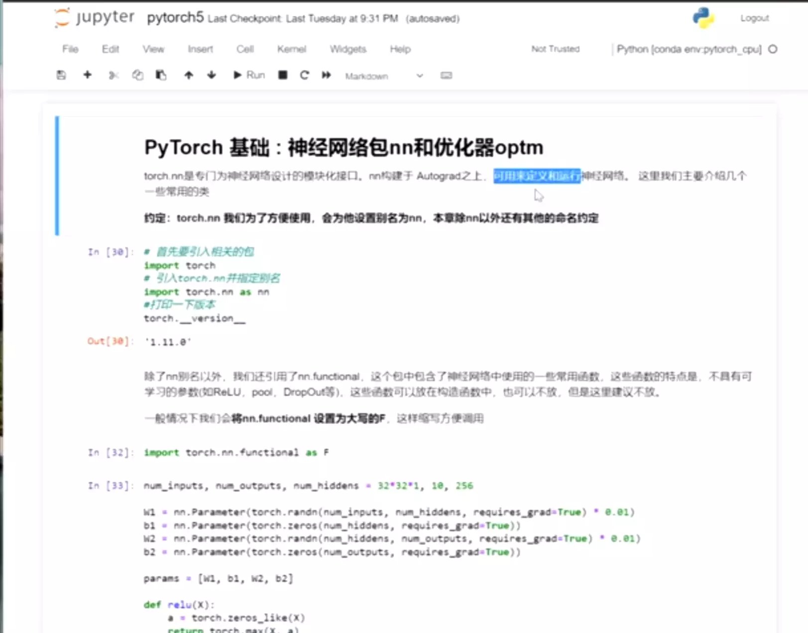Open the command palette keyboard icon

pyautogui.click(x=446, y=76)
